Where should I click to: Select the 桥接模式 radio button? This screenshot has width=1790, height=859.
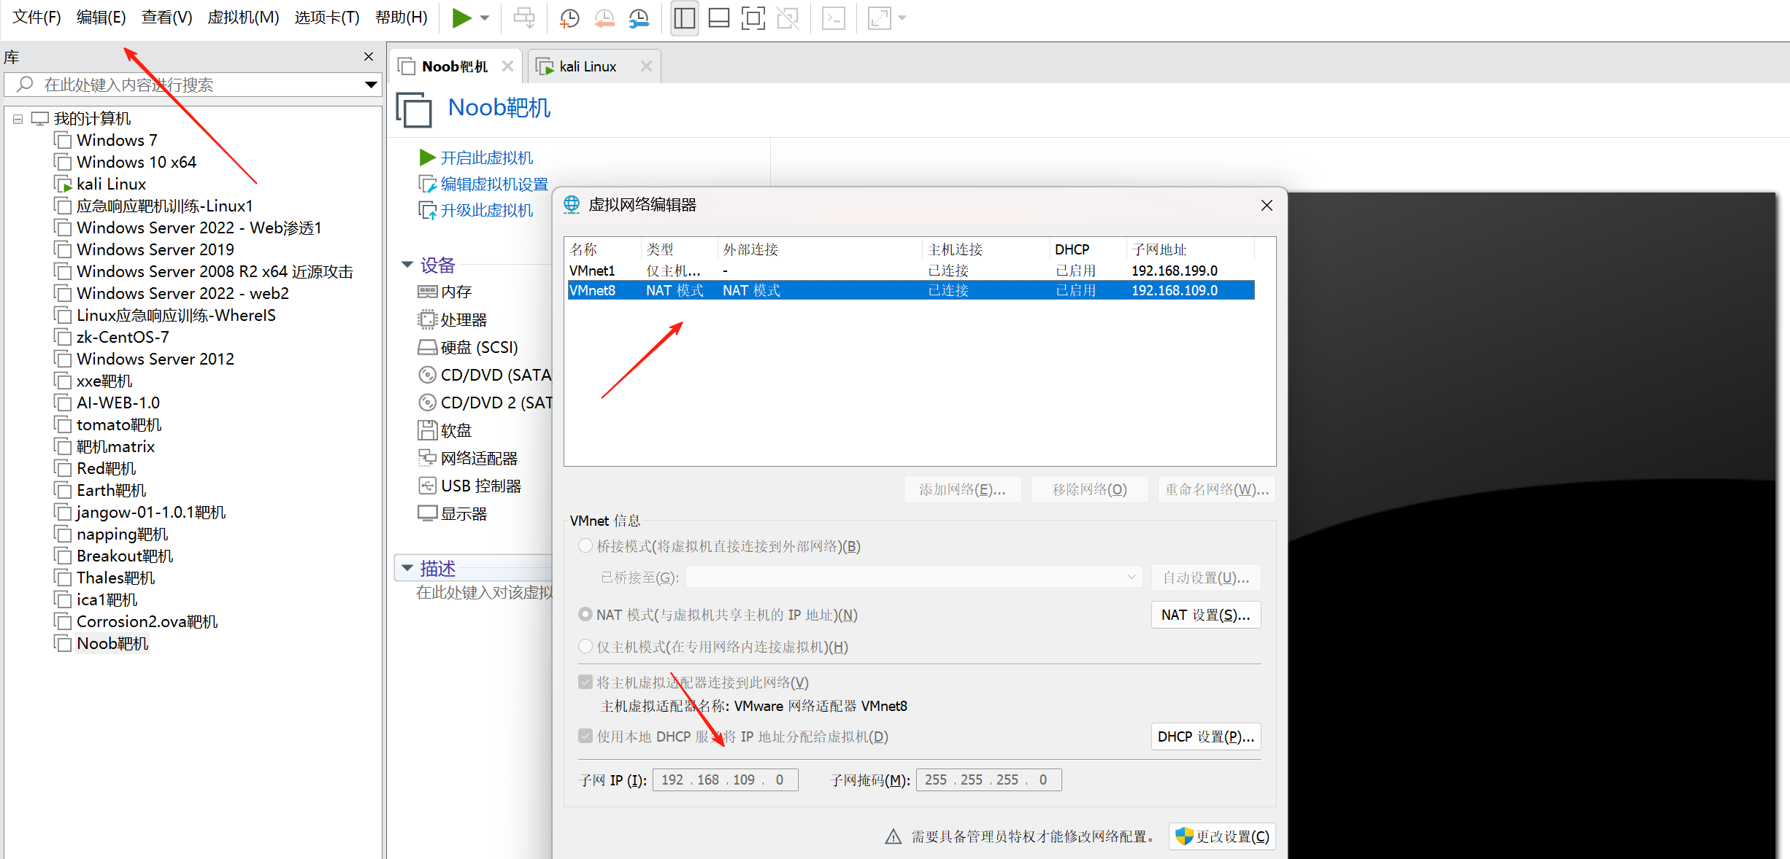(585, 546)
